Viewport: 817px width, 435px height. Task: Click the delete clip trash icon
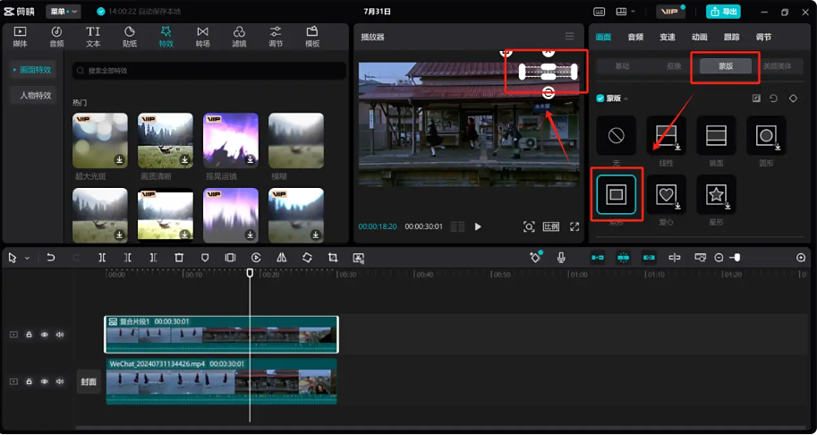click(179, 258)
